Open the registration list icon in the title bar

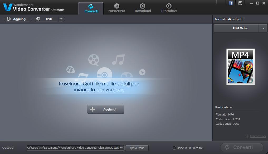click(240, 3)
